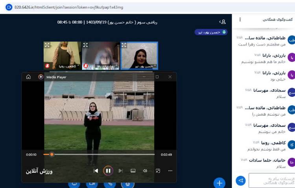Click the Media Player app logo
The width and height of the screenshot is (295, 188).
click(41, 77)
